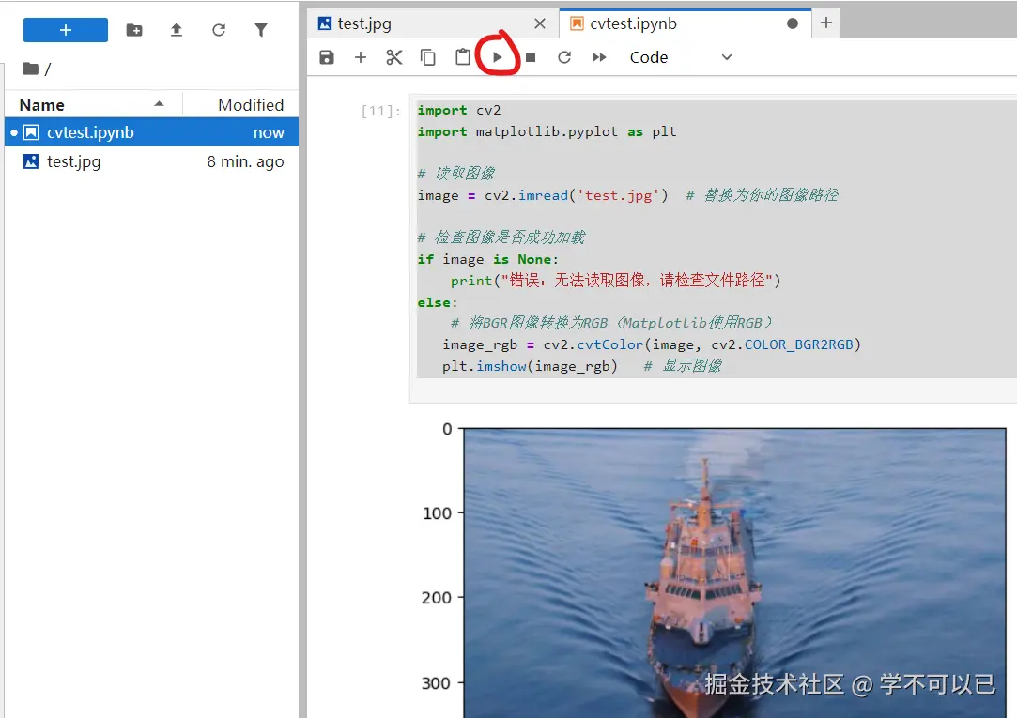Sort files by Name column header
The height and width of the screenshot is (718, 1017).
click(x=91, y=105)
